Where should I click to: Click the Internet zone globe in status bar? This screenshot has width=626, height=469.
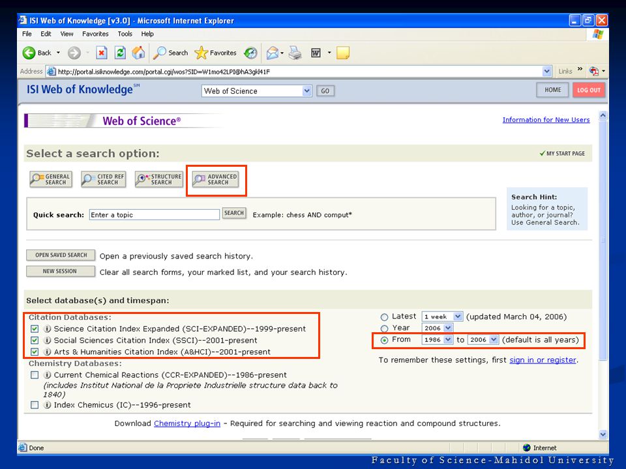tap(527, 448)
